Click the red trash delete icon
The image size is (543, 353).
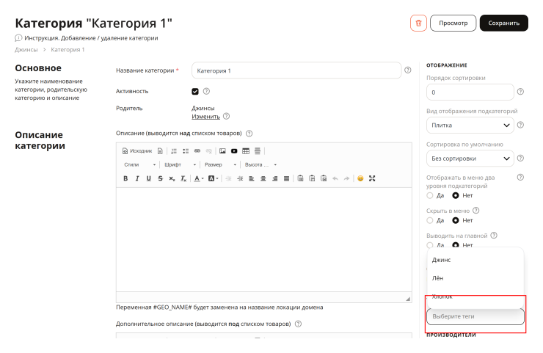[418, 23]
